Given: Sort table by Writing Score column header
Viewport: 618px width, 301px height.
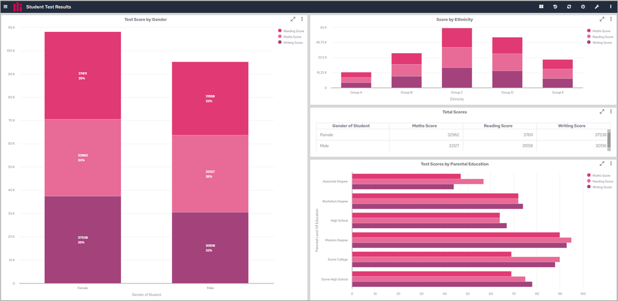Looking at the screenshot, I should 572,126.
